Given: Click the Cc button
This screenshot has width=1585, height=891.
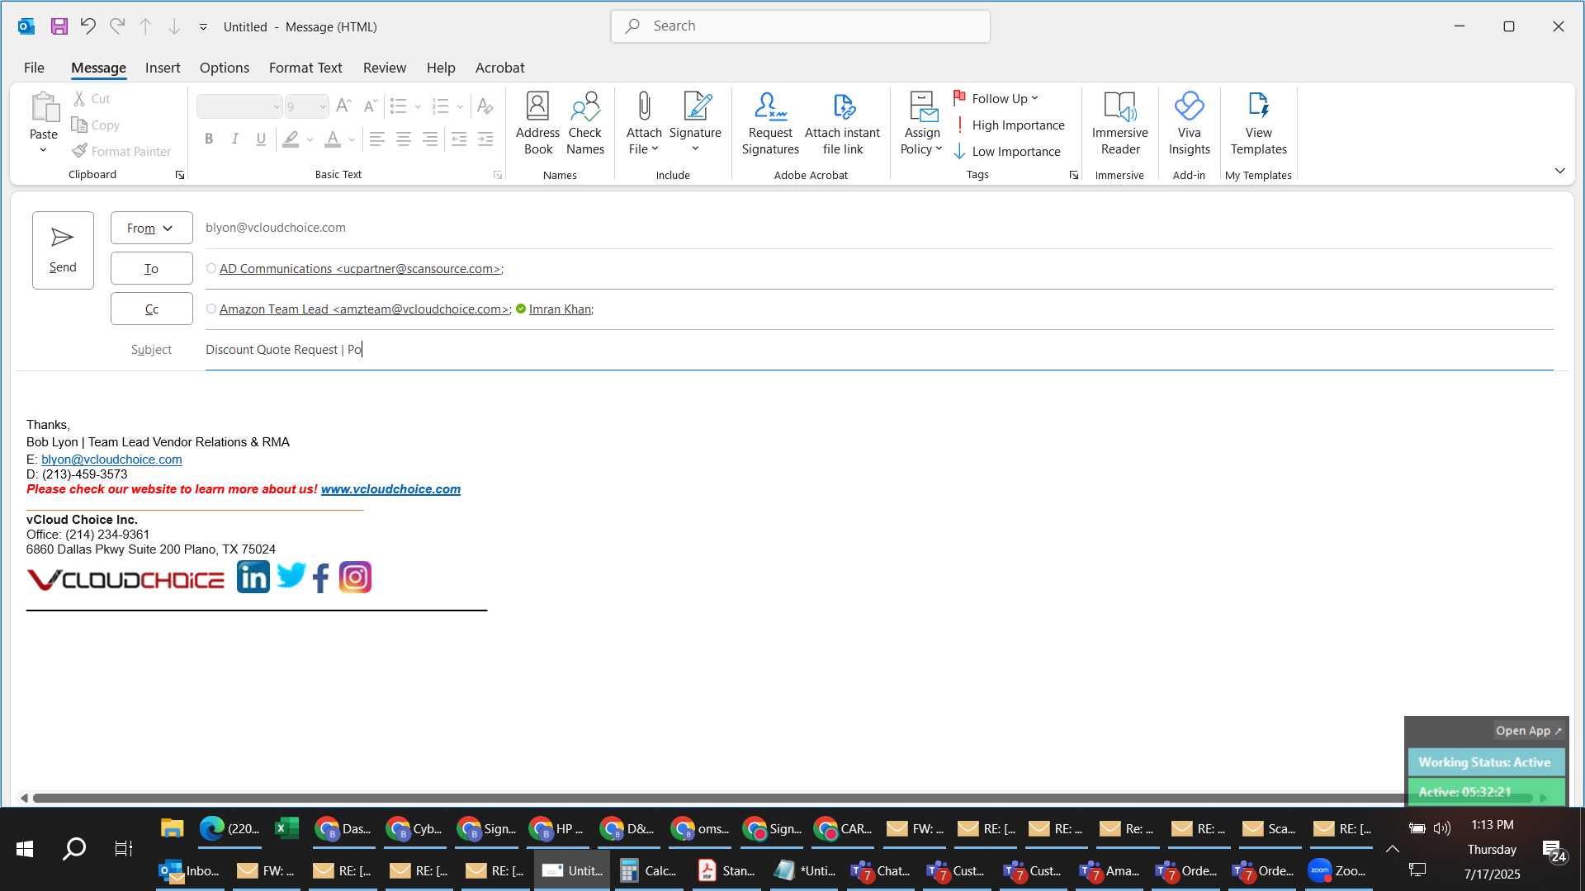Looking at the screenshot, I should coord(151,309).
